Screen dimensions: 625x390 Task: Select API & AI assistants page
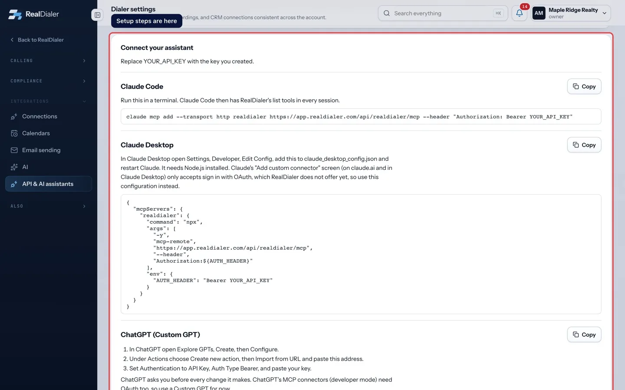click(x=48, y=184)
